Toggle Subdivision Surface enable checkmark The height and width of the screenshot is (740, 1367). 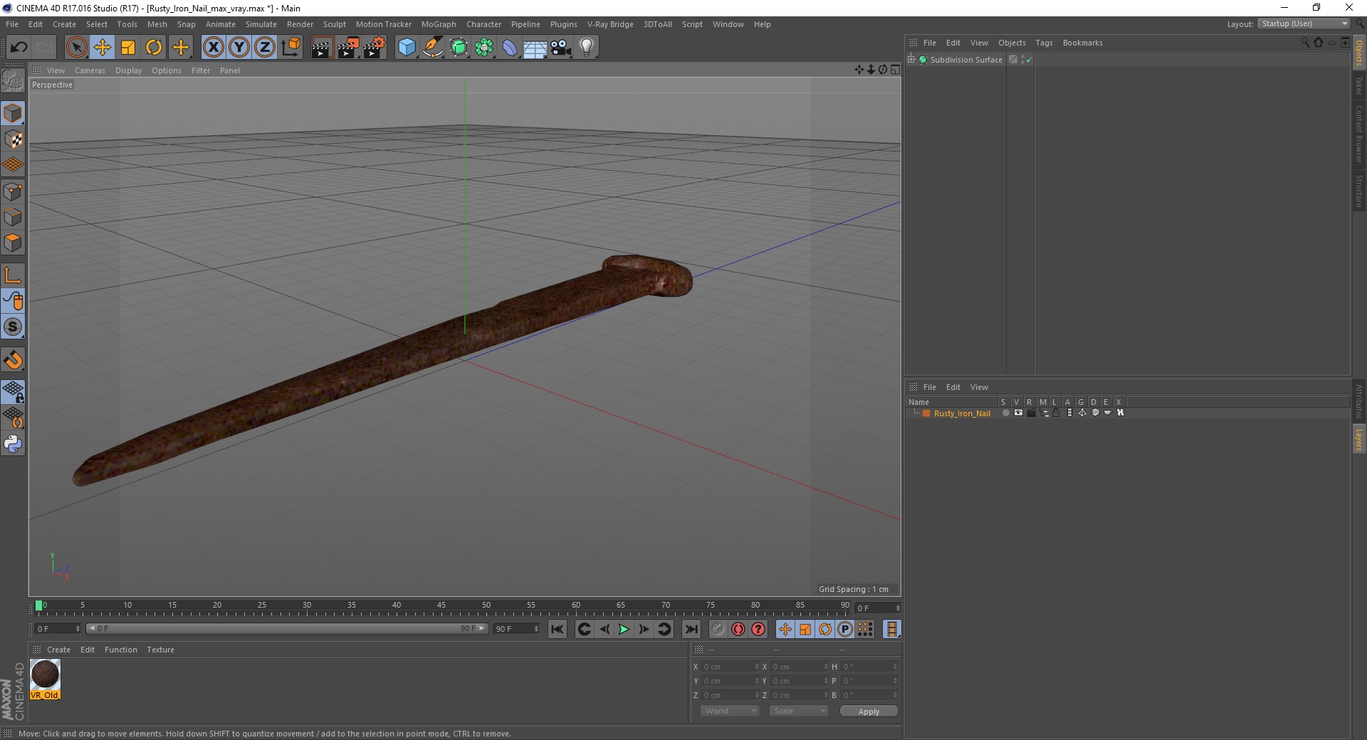pyautogui.click(x=1029, y=60)
